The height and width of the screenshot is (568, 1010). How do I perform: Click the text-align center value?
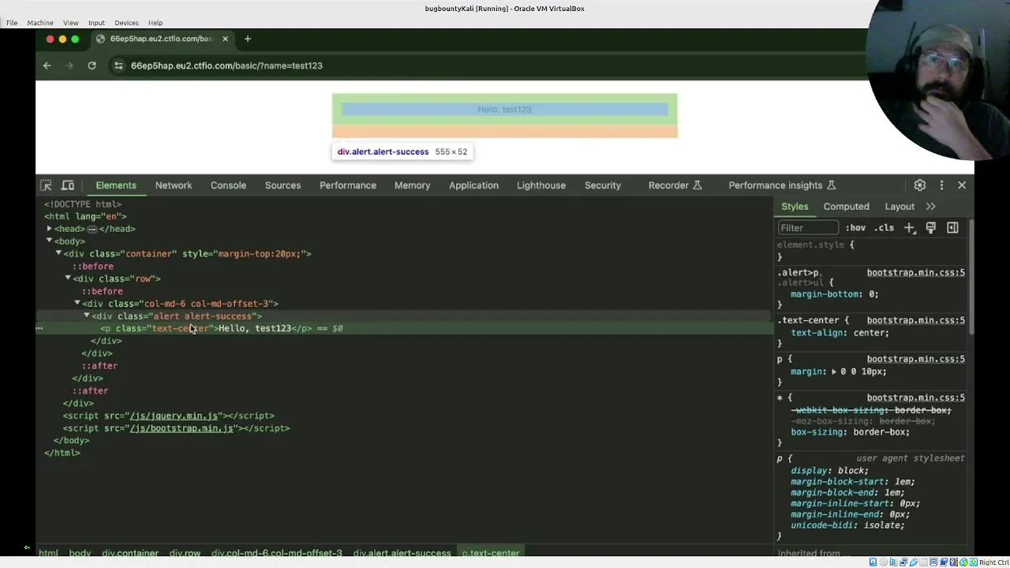870,333
